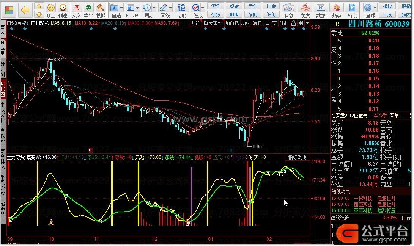This screenshot has height=246, width=414.
Task: Click the 个股 individual stocks button
Action: coord(387,14)
